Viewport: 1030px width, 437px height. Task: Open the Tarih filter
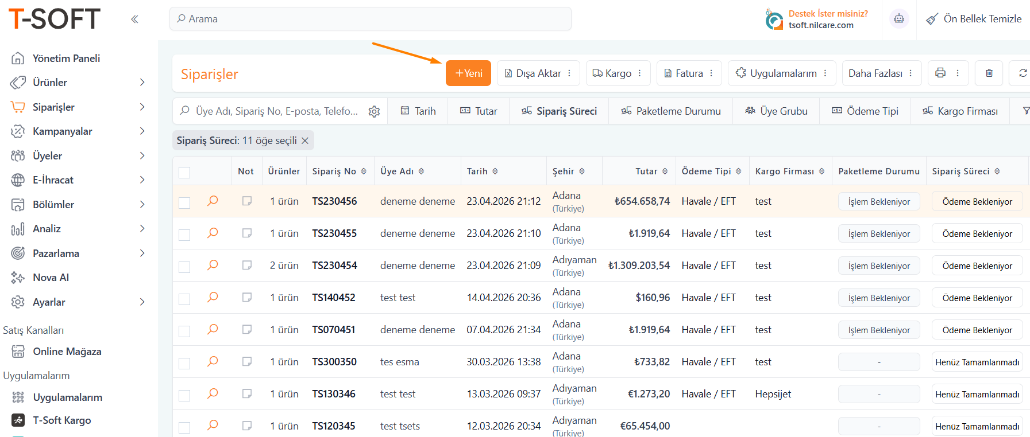pos(418,111)
